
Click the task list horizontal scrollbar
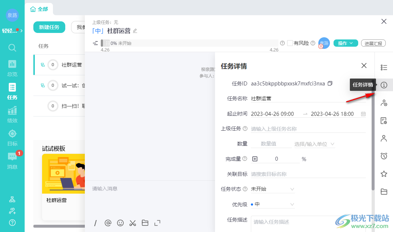pyautogui.click(x=59, y=226)
